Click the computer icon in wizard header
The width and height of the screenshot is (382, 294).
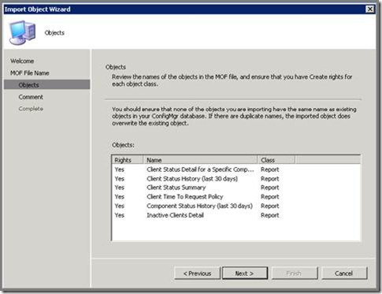tap(22, 32)
